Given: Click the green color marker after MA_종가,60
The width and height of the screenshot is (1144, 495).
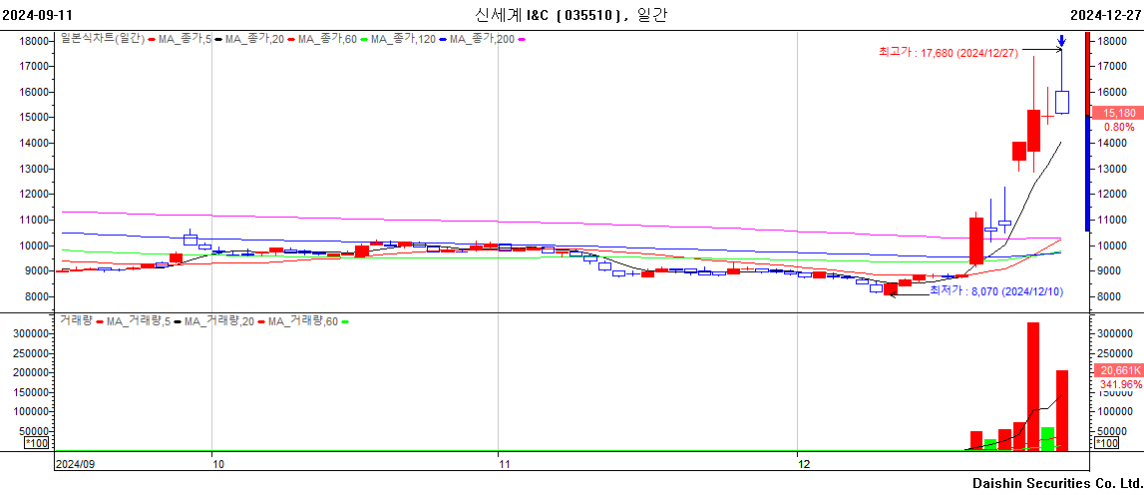Looking at the screenshot, I should pos(364,40).
